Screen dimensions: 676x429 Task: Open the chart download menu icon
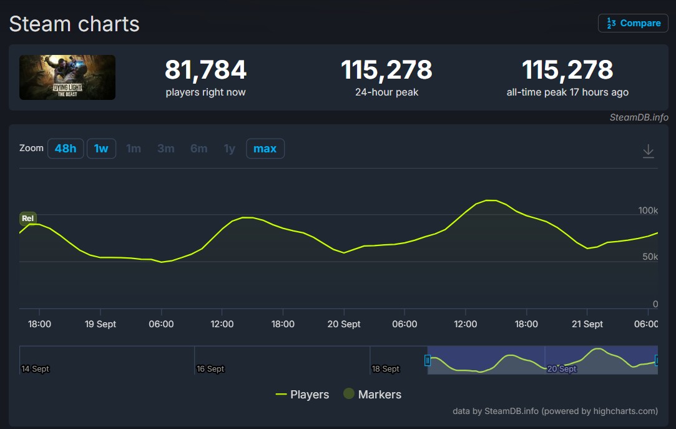point(648,151)
